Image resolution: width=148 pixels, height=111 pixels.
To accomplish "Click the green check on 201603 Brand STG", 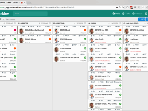I will (x=120, y=76).
